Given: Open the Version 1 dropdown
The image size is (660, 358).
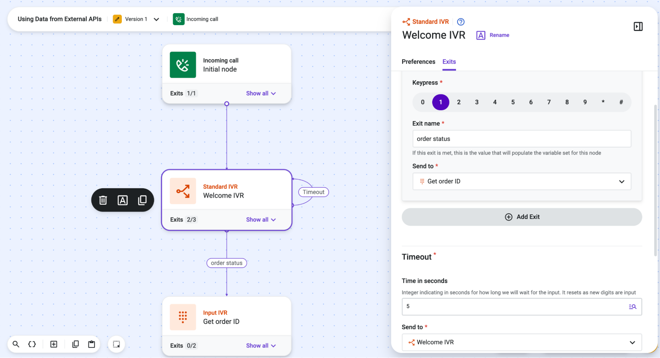Looking at the screenshot, I should coord(156,19).
